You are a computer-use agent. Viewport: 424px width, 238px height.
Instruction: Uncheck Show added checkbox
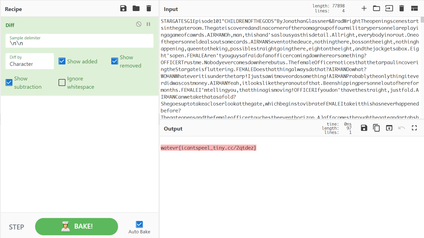[62, 61]
